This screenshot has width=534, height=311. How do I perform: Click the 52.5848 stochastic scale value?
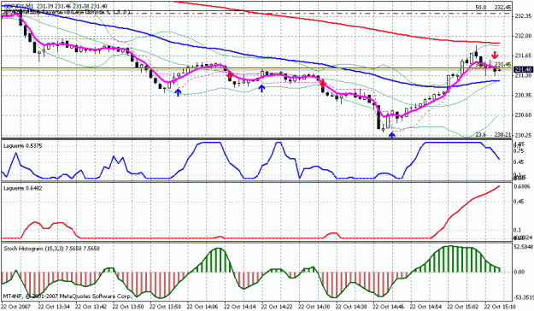524,246
